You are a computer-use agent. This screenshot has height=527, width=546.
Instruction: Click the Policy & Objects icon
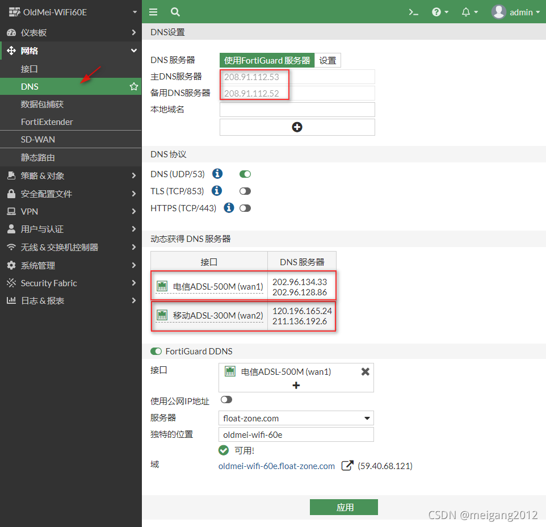coord(11,175)
